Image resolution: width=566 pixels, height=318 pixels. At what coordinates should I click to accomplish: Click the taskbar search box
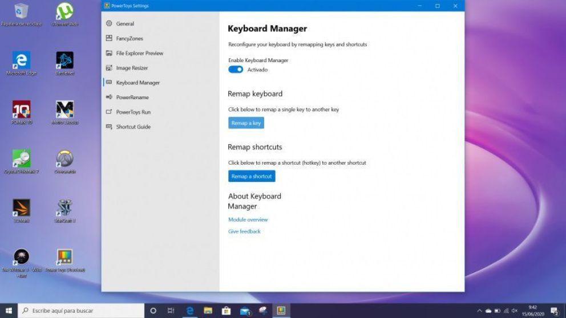pyautogui.click(x=81, y=311)
